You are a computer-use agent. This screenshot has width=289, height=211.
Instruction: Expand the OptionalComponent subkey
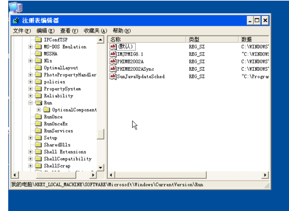click(x=39, y=110)
